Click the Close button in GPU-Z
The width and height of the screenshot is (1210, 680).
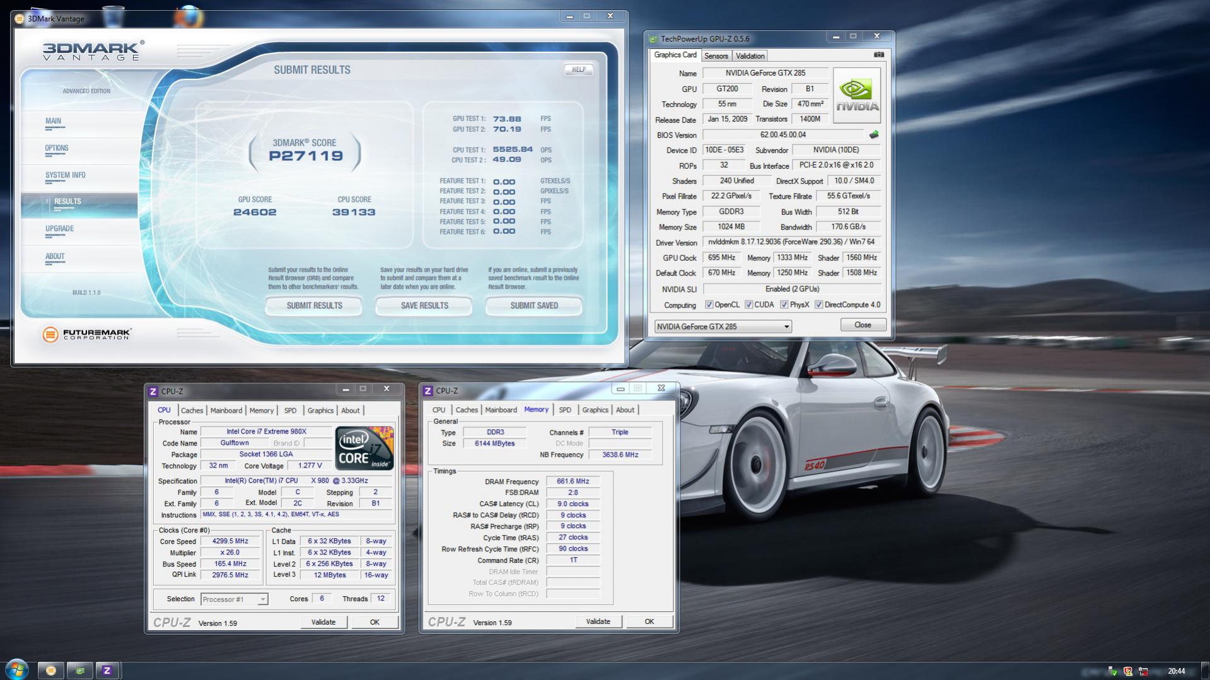tap(863, 325)
